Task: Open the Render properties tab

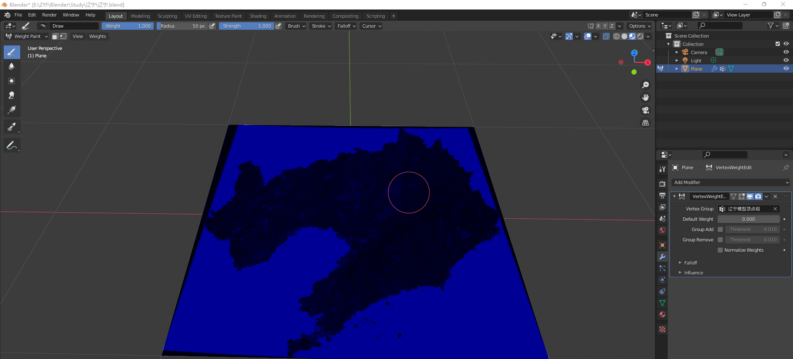Action: [x=662, y=184]
